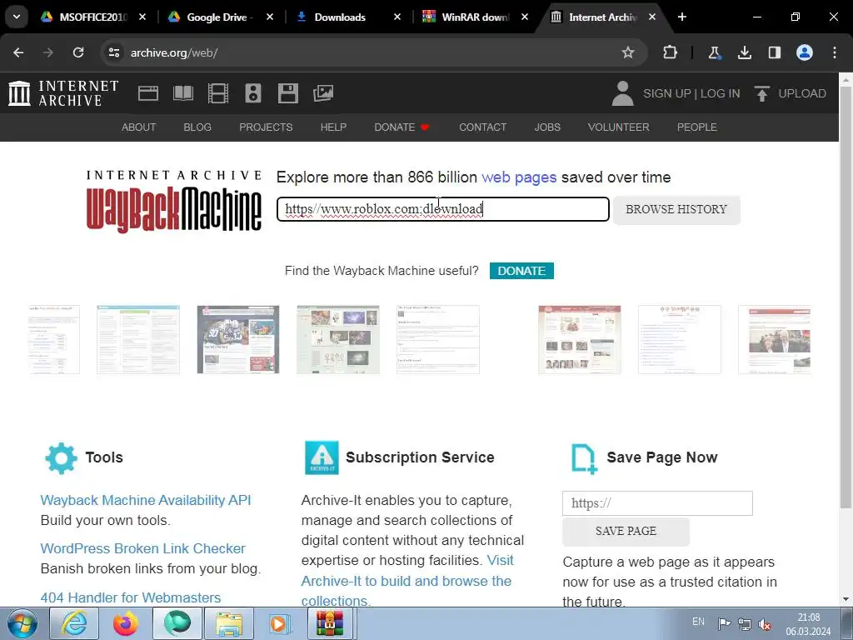The width and height of the screenshot is (853, 640).
Task: Open the PEOPLE menu item
Action: (x=697, y=127)
